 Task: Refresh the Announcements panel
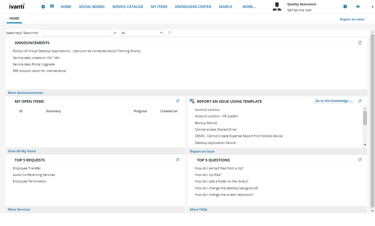[x=360, y=42]
